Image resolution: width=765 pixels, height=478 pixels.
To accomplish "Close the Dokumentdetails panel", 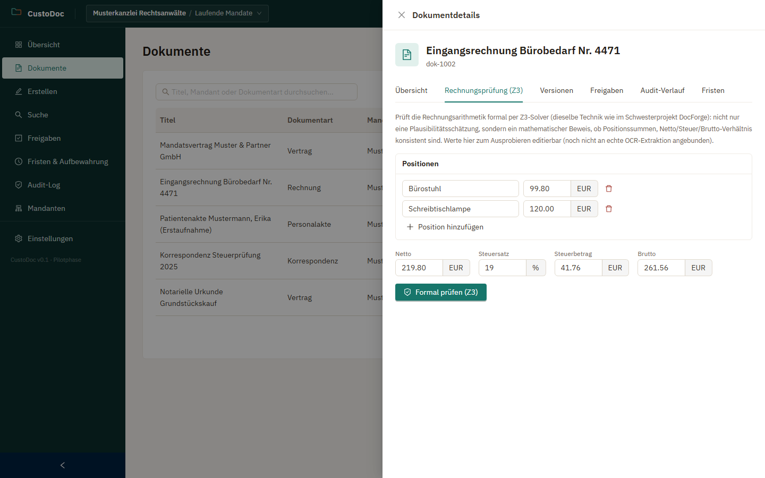I will pyautogui.click(x=402, y=15).
